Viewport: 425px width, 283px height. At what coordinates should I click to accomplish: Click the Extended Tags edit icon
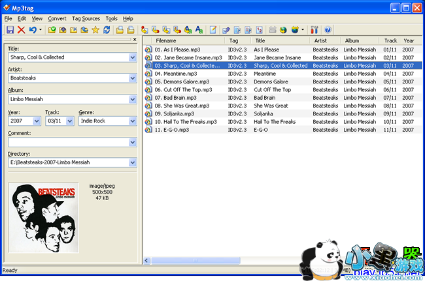coord(213,30)
